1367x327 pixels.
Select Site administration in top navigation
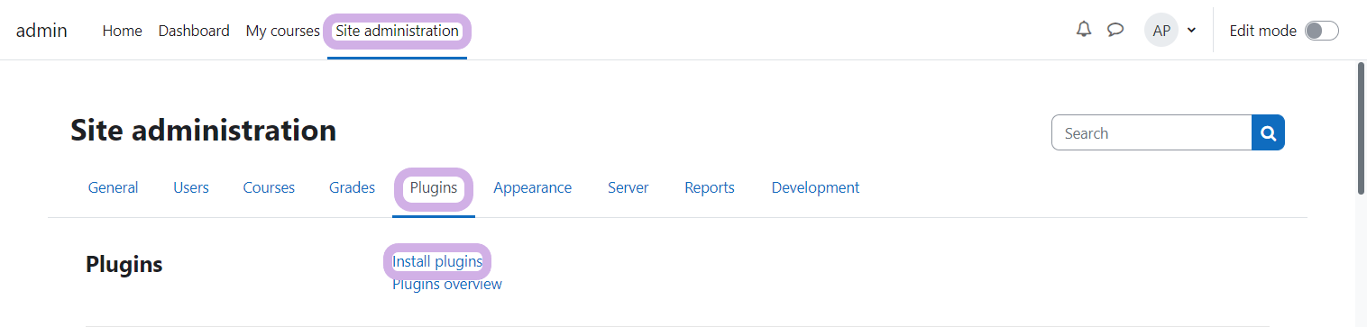click(397, 31)
